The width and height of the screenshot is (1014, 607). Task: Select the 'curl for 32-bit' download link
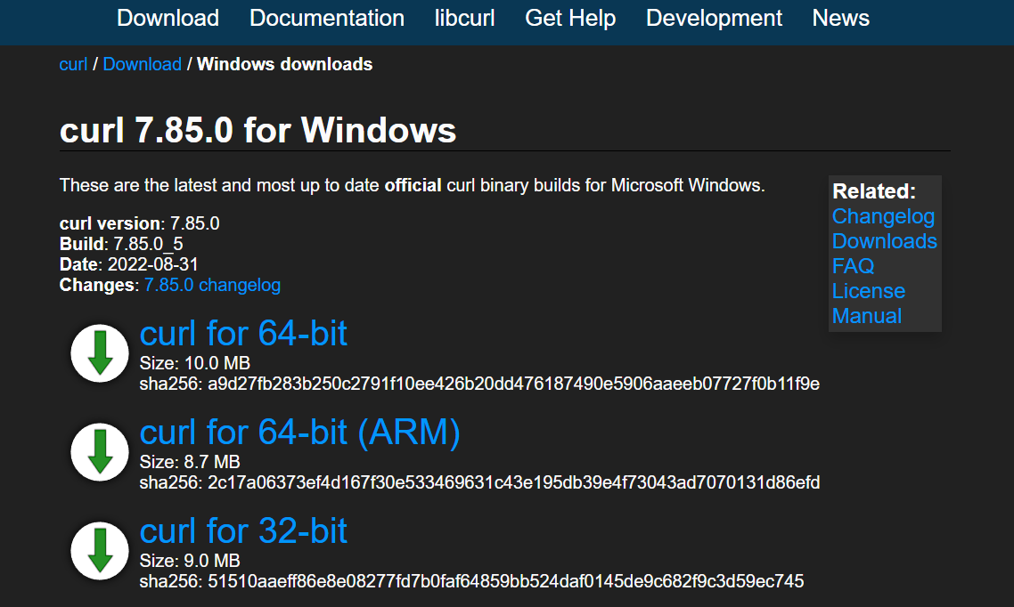tap(243, 530)
